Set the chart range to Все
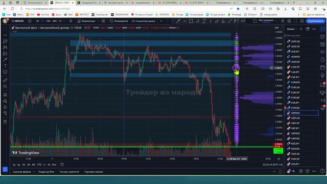 [x=54, y=165]
